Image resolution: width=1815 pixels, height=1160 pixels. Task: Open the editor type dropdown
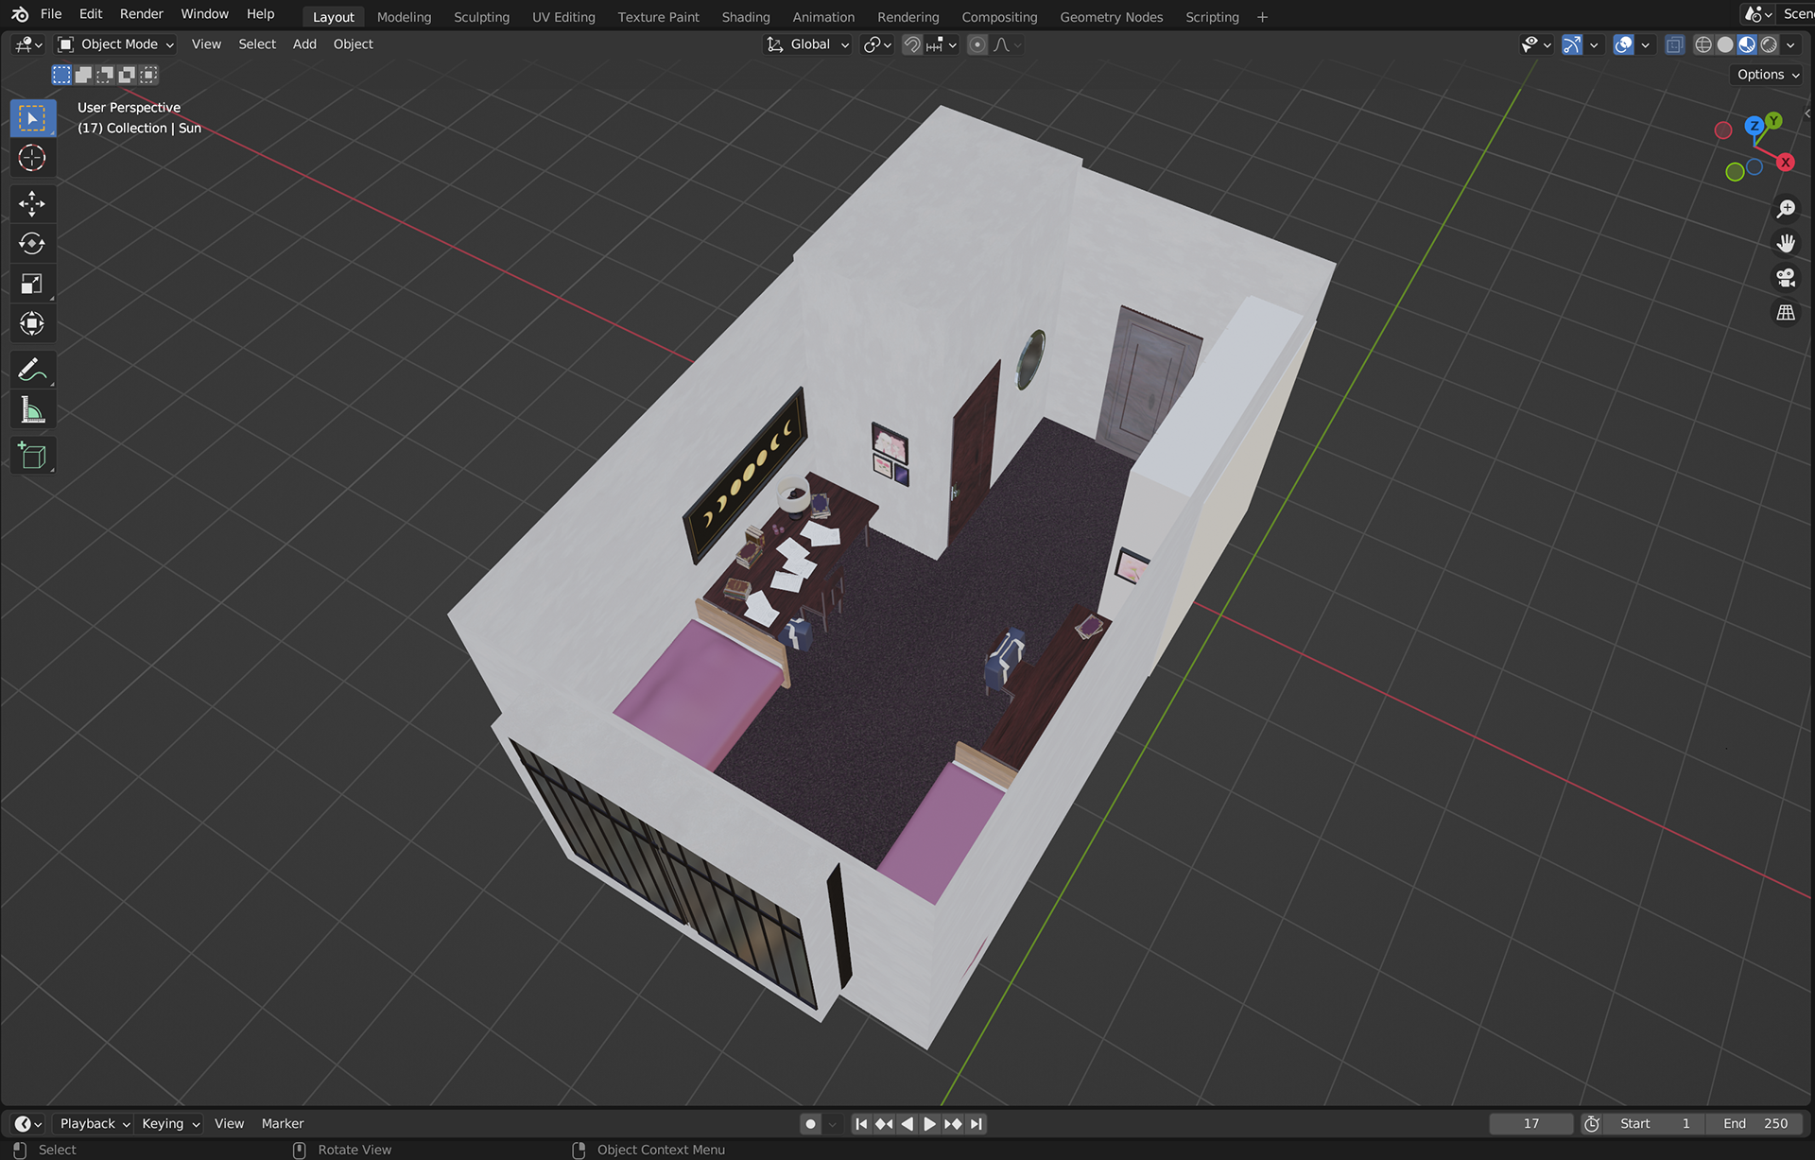(x=28, y=44)
